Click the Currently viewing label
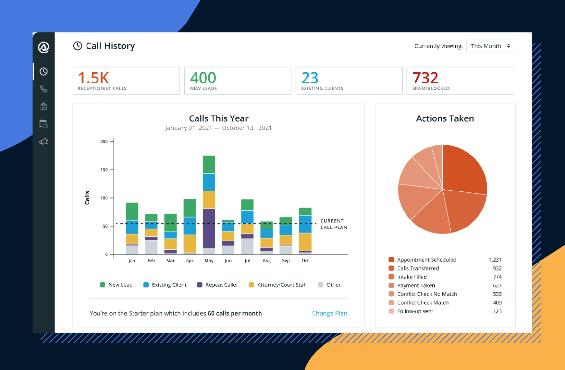 click(x=438, y=46)
